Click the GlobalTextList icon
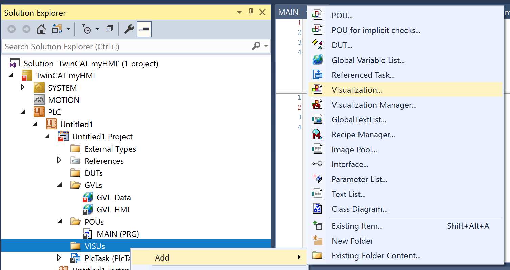The height and width of the screenshot is (270, 510). 317,119
